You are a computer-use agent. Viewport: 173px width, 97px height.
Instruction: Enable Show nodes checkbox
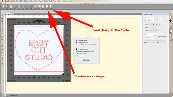(x=76, y=56)
